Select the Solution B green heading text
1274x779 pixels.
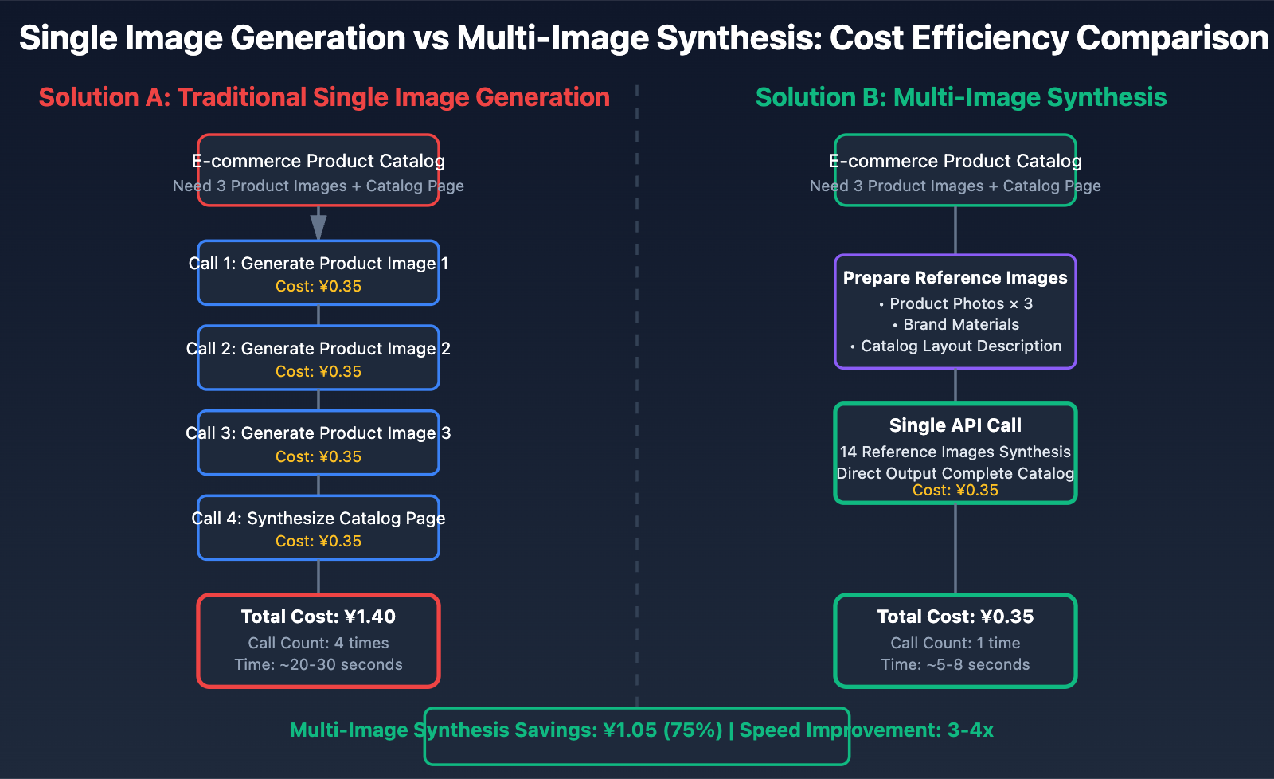coord(960,97)
